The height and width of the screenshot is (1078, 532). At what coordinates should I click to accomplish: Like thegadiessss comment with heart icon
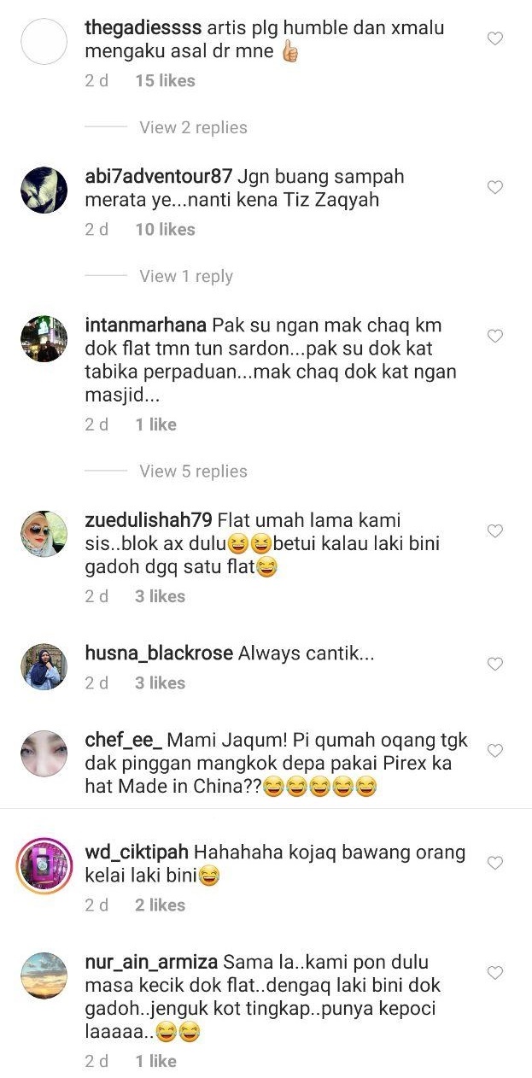click(x=494, y=39)
